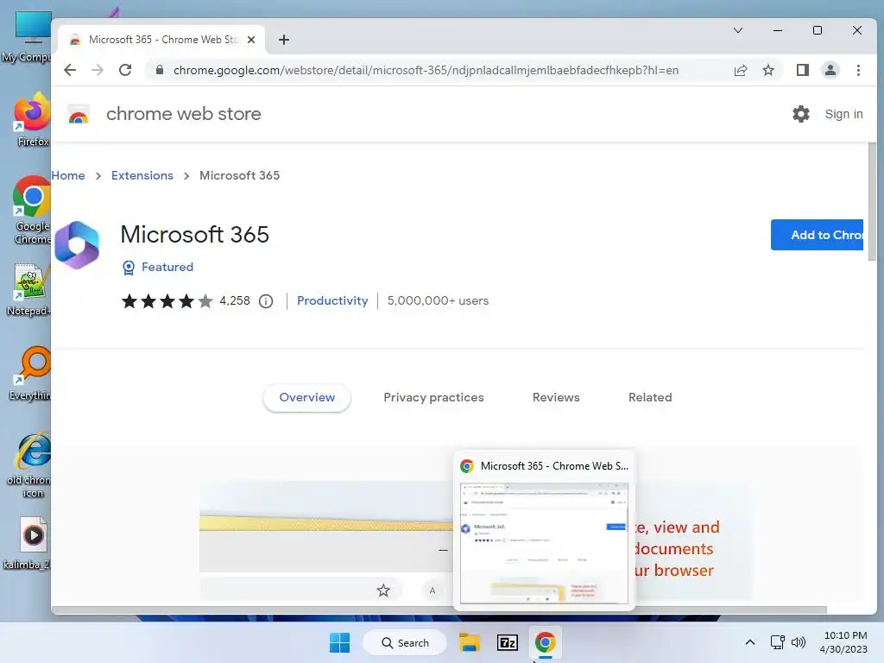Switch to the Reviews tab
The image size is (884, 663).
tap(556, 397)
